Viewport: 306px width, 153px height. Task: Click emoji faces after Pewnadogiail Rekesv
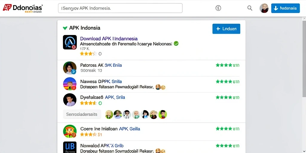[160, 87]
